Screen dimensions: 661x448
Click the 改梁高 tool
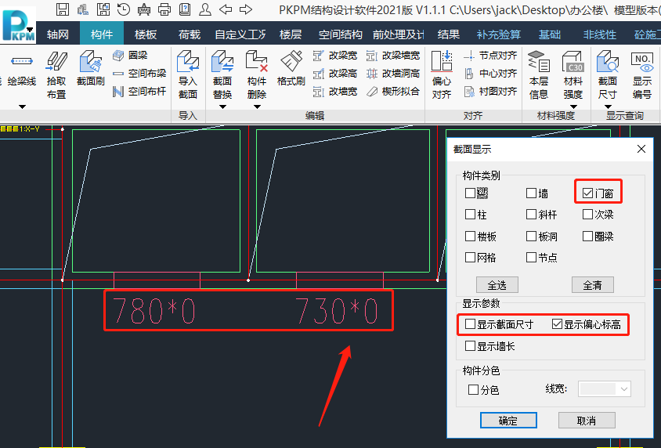click(335, 74)
